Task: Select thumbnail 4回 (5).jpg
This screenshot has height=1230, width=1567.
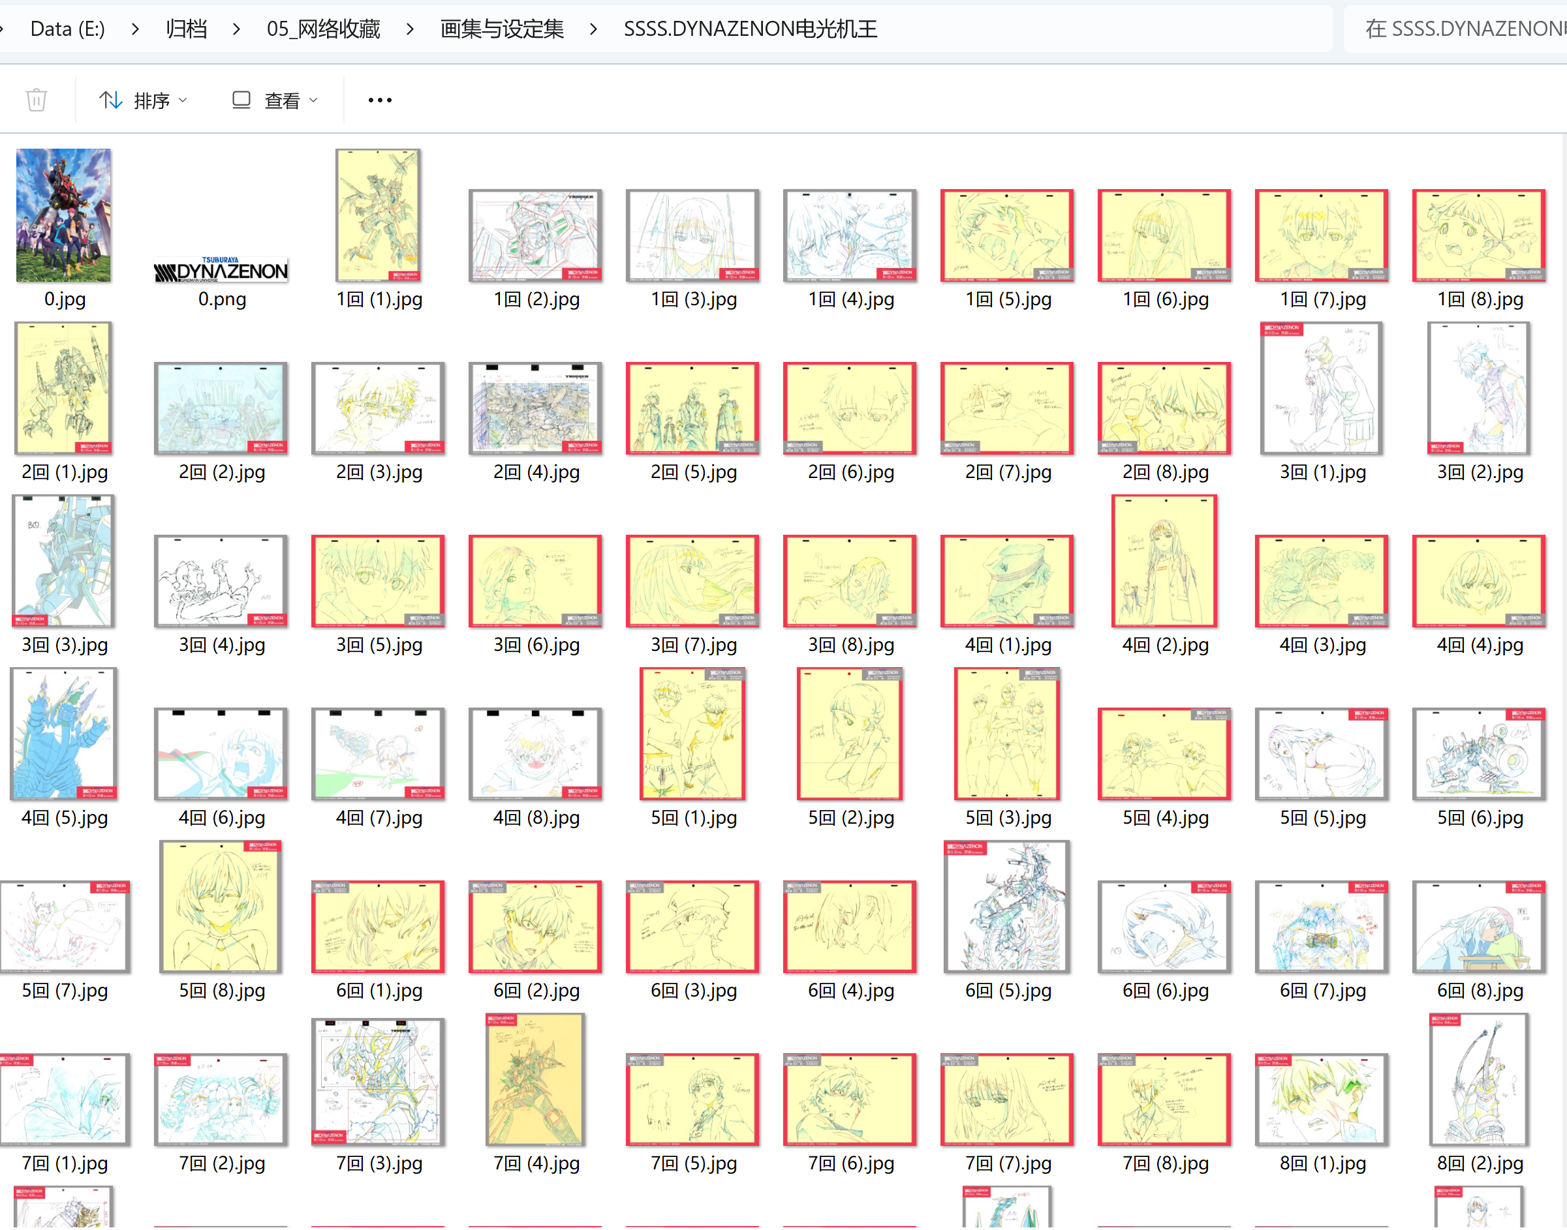Action: (x=63, y=734)
